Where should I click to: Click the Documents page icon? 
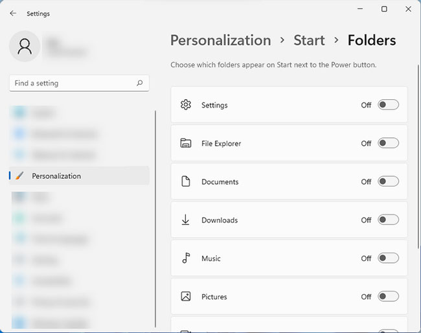click(186, 181)
